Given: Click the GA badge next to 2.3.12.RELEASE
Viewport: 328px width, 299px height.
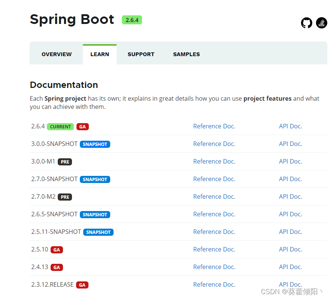Looking at the screenshot, I should pyautogui.click(x=82, y=285).
